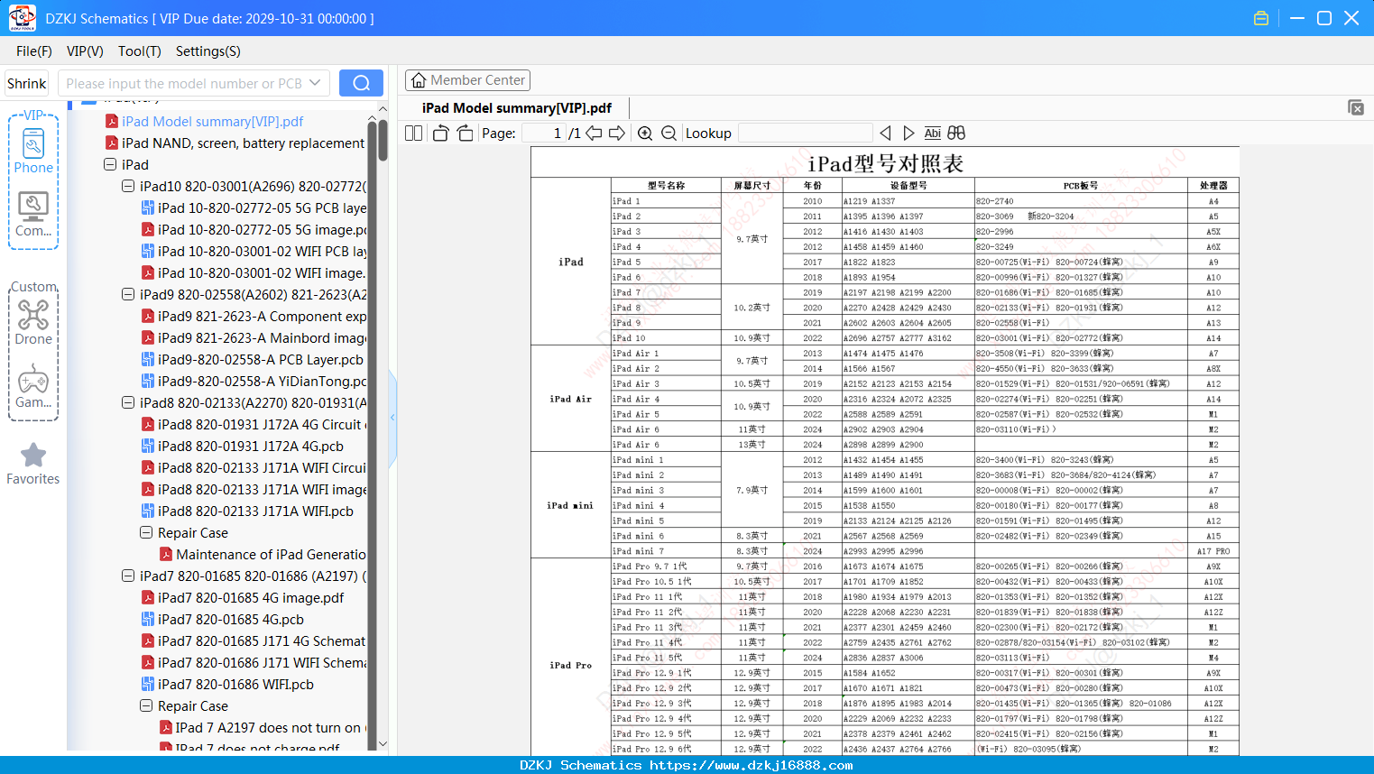1374x774 pixels.
Task: Click the home icon in Member Center
Action: pos(419,80)
